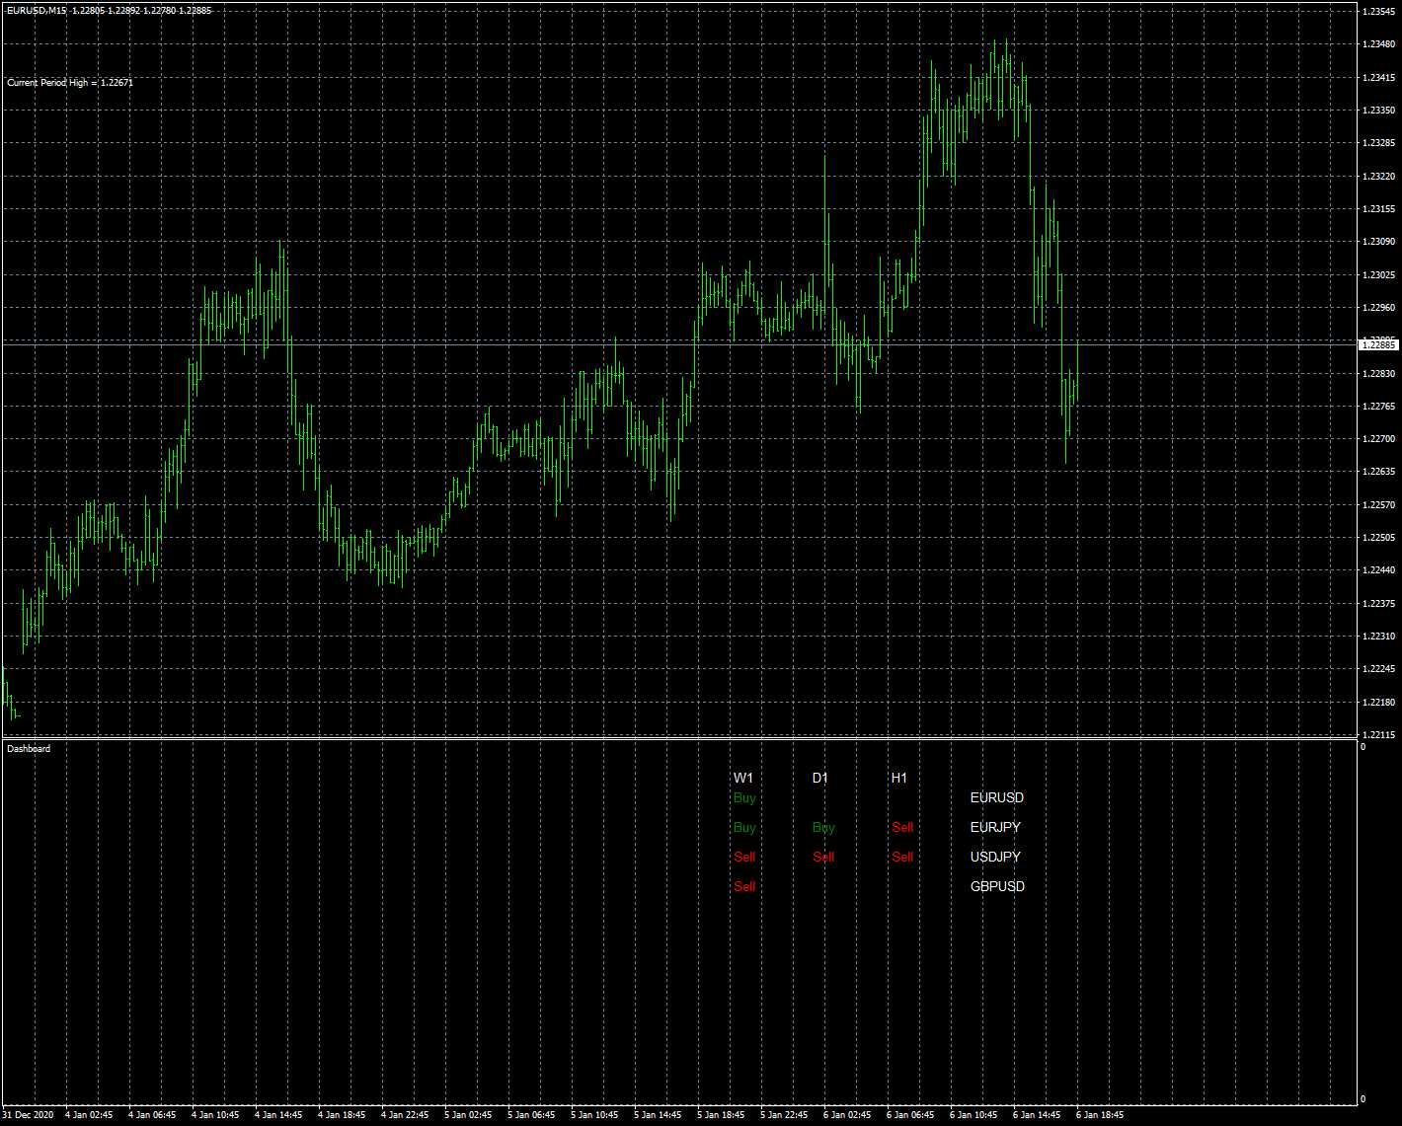This screenshot has height=1126, width=1402.
Task: Click the W1 Buy signal for EURJPY
Action: pyautogui.click(x=744, y=827)
